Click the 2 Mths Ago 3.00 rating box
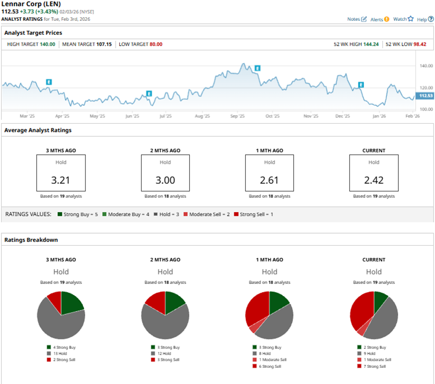This screenshot has width=435, height=384. 165,173
